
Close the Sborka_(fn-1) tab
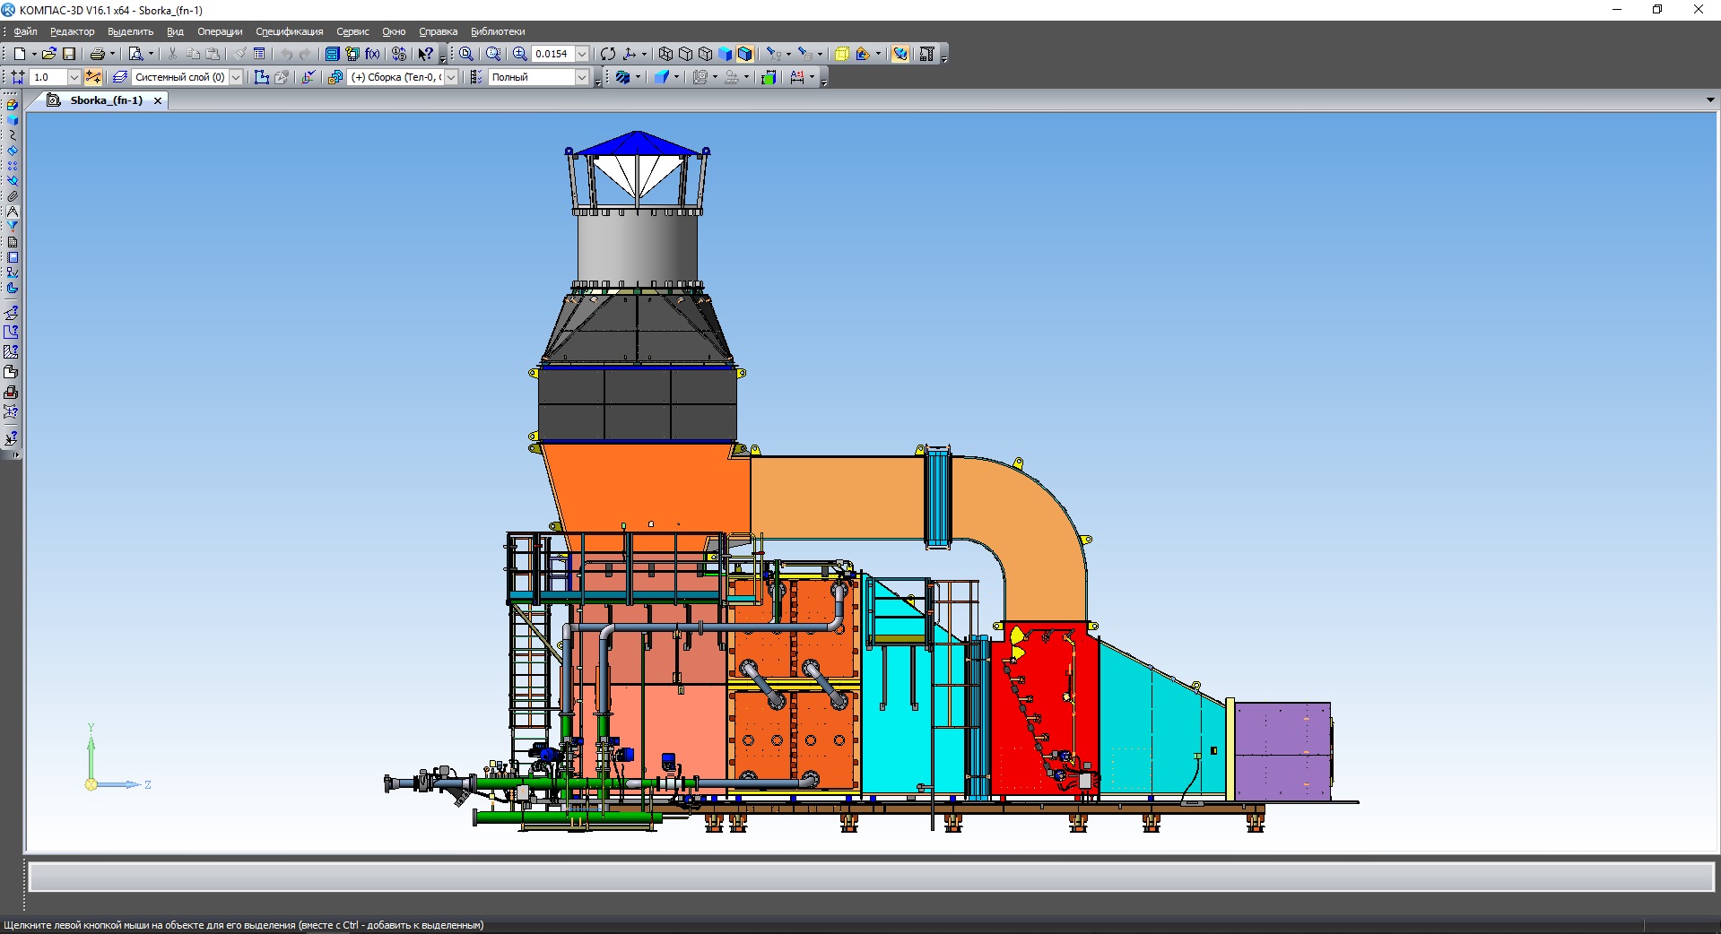[158, 100]
